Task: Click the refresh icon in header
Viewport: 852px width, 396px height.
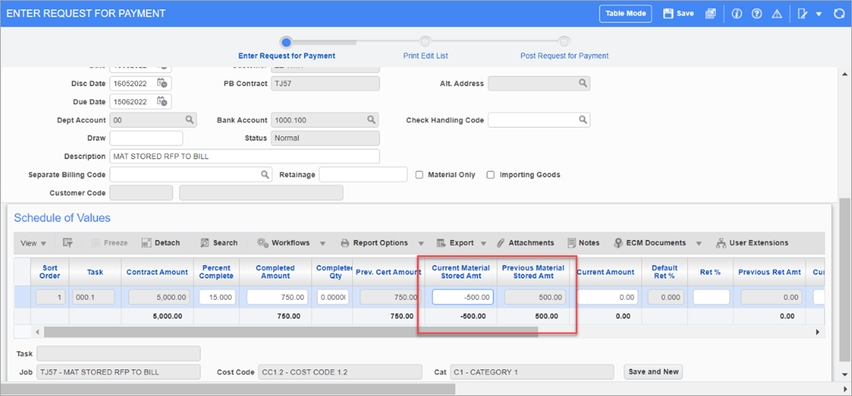Action: point(839,14)
